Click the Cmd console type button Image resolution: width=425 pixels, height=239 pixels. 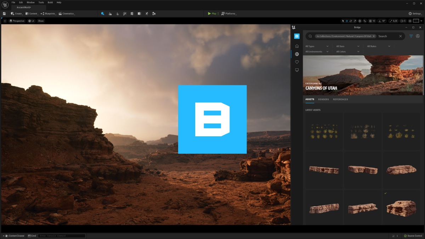pos(32,236)
